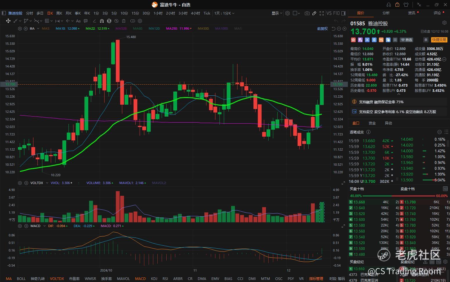Switch to 分时 intraday chart
The width and height of the screenshot is (450, 282).
point(29,13)
